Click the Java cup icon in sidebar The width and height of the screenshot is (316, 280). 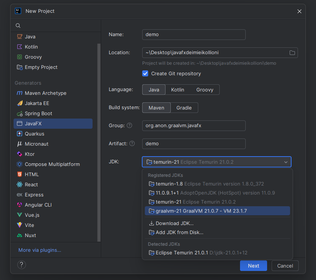pyautogui.click(x=20, y=37)
